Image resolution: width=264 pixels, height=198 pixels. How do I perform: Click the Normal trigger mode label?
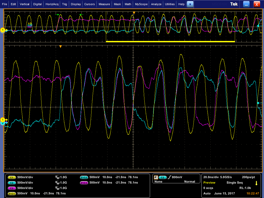coord(189,181)
